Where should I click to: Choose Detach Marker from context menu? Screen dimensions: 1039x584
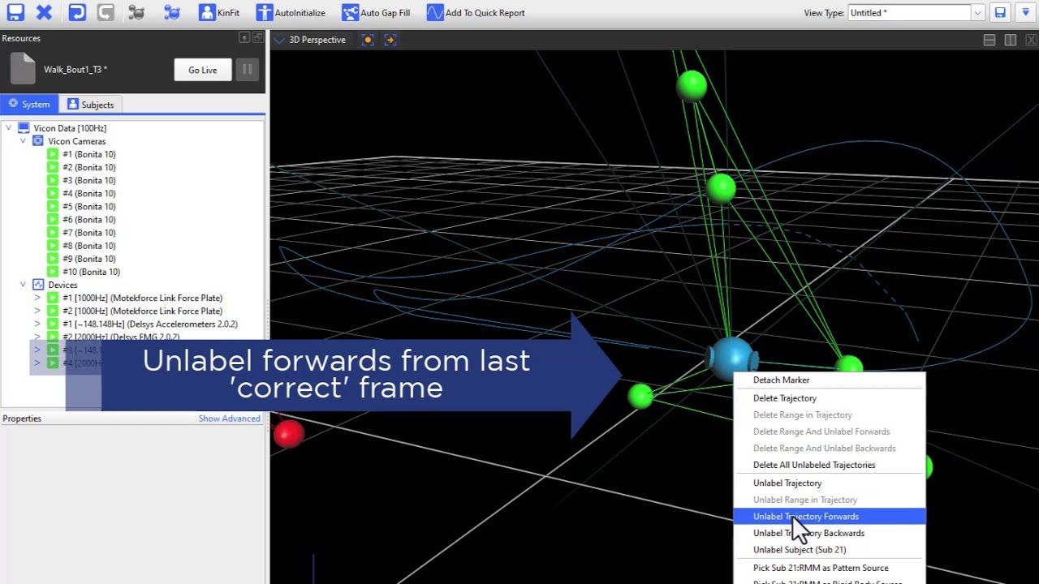click(829, 380)
